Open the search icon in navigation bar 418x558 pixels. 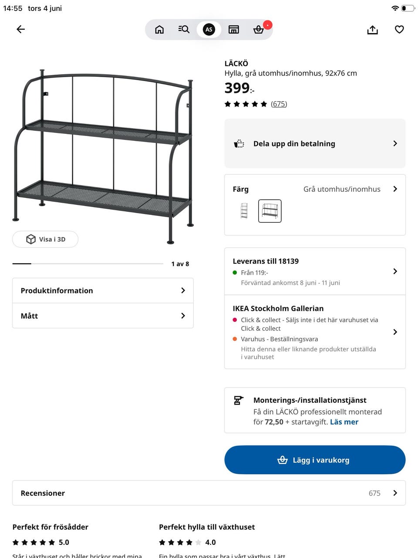tap(184, 29)
